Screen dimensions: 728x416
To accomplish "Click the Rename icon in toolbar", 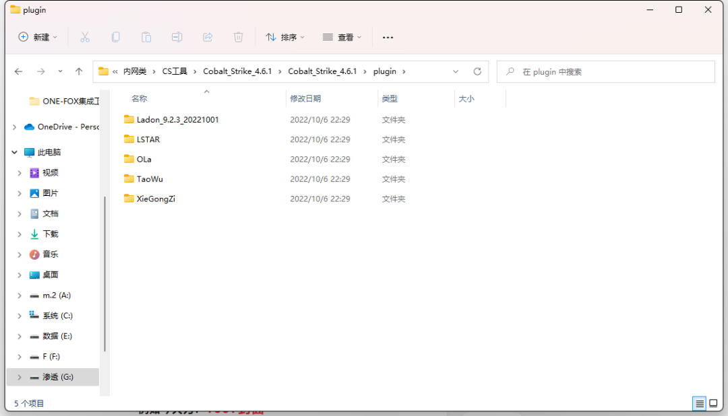I will click(x=177, y=37).
